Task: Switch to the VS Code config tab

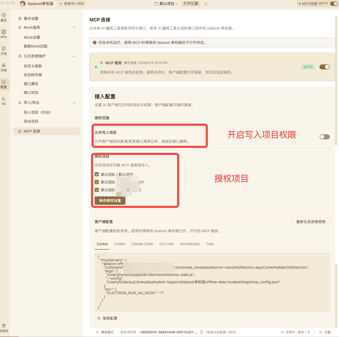Action: click(x=167, y=244)
